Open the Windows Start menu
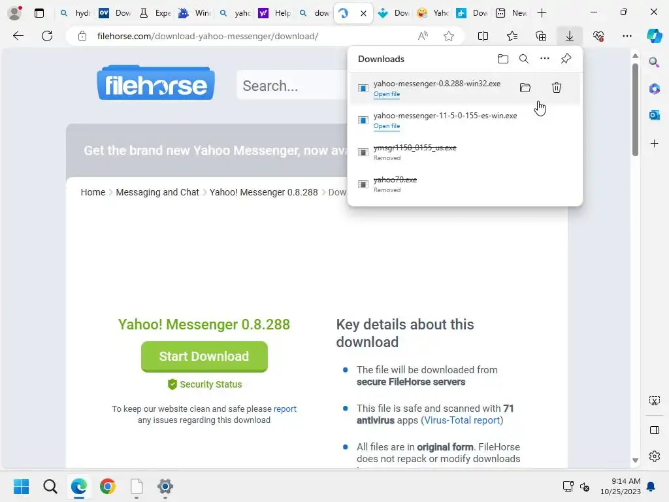Screen dimensions: 669x502 [x=21, y=486]
